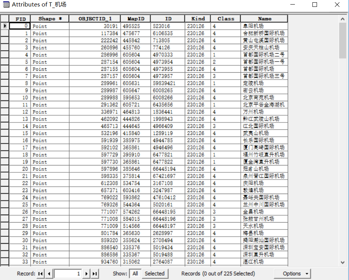The width and height of the screenshot is (349, 280).
Task: Click the Kind column header
Action: click(x=198, y=19)
